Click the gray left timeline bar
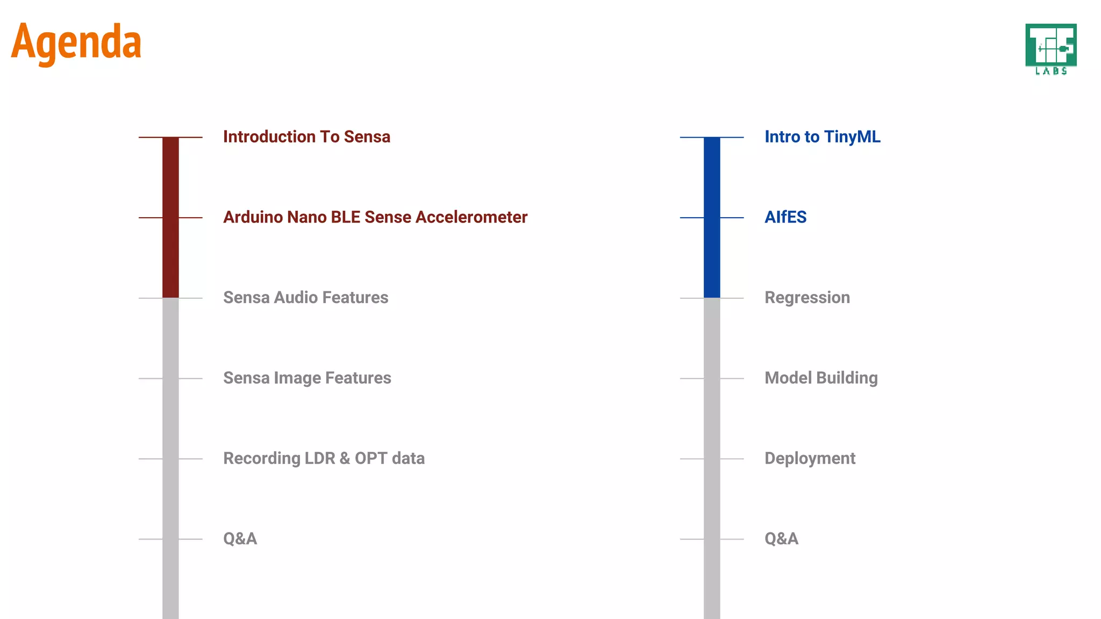This screenshot has height=619, width=1101. 170,458
